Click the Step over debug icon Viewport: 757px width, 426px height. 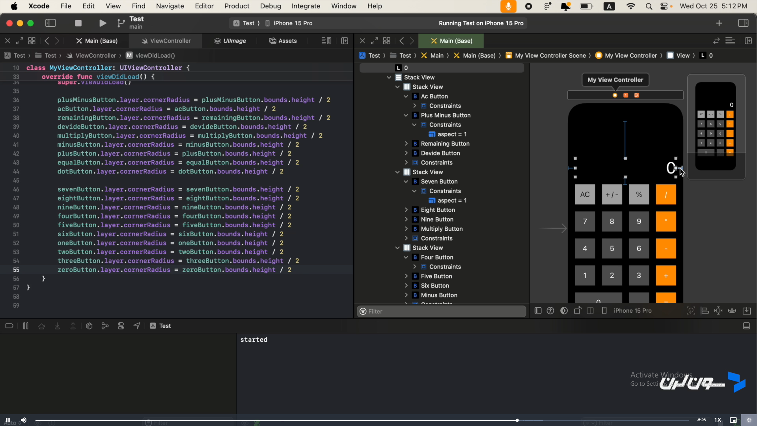point(41,326)
